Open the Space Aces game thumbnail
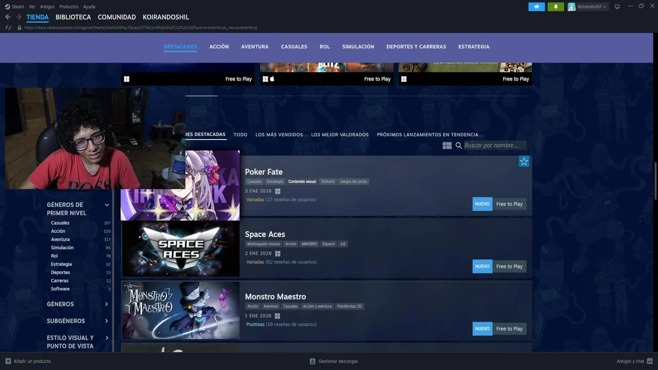The image size is (658, 370). (180, 249)
